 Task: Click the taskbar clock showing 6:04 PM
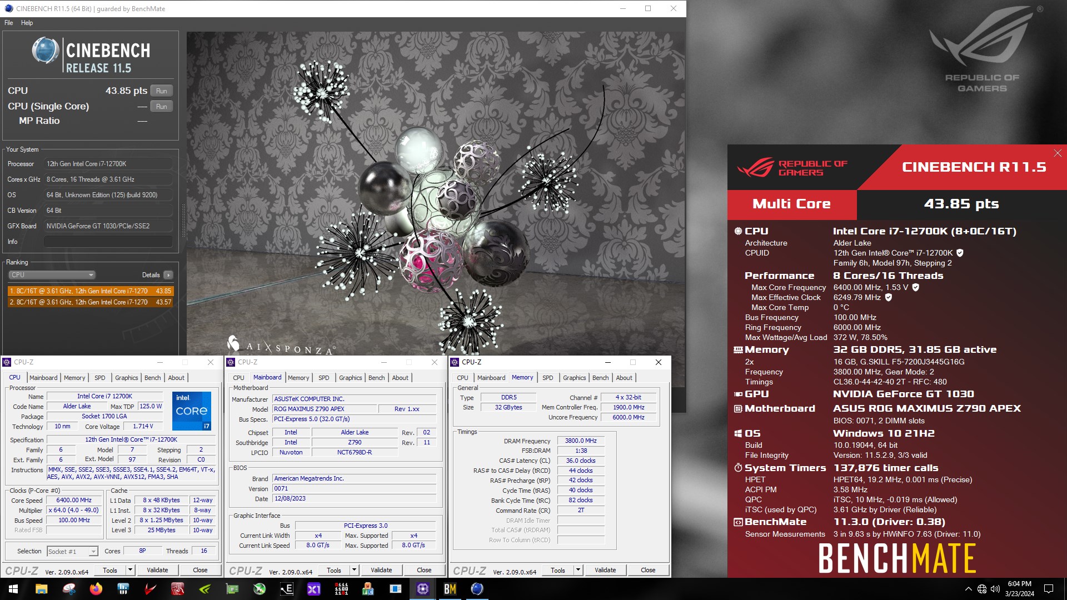point(1019,589)
